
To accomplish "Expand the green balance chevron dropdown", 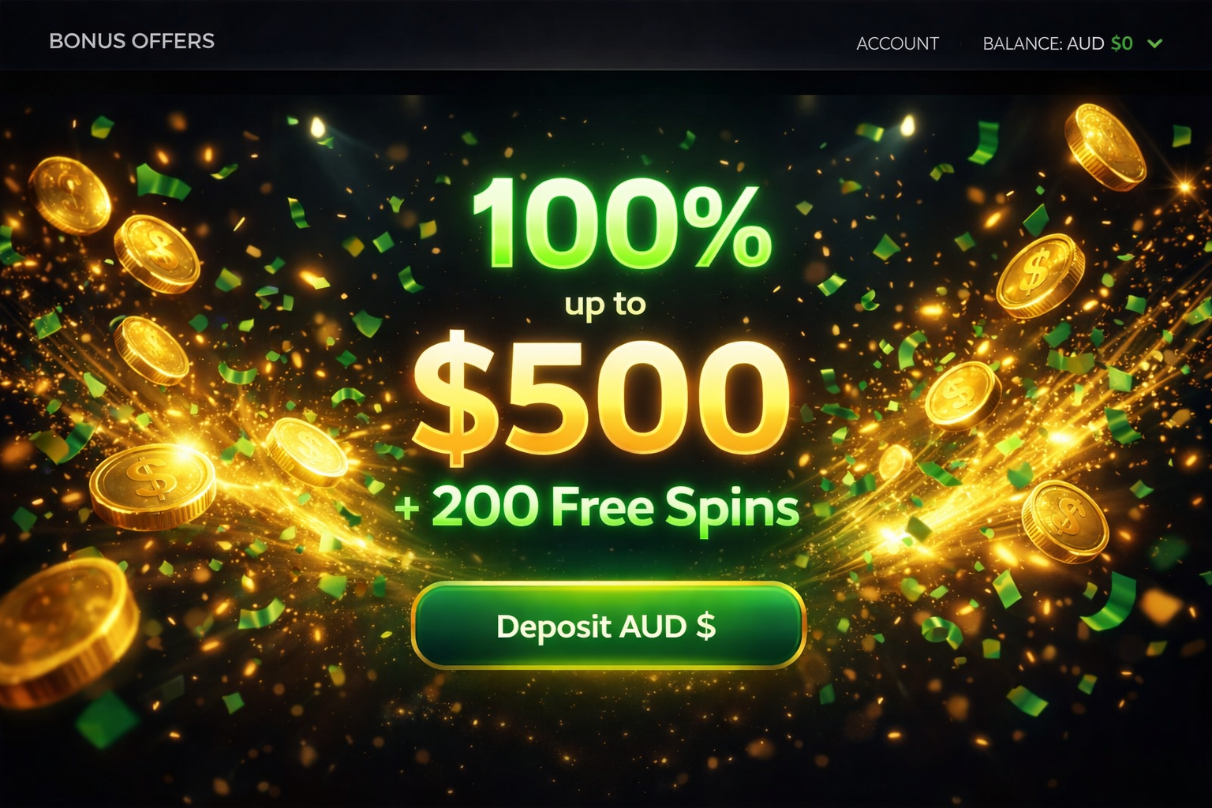I will click(1155, 43).
